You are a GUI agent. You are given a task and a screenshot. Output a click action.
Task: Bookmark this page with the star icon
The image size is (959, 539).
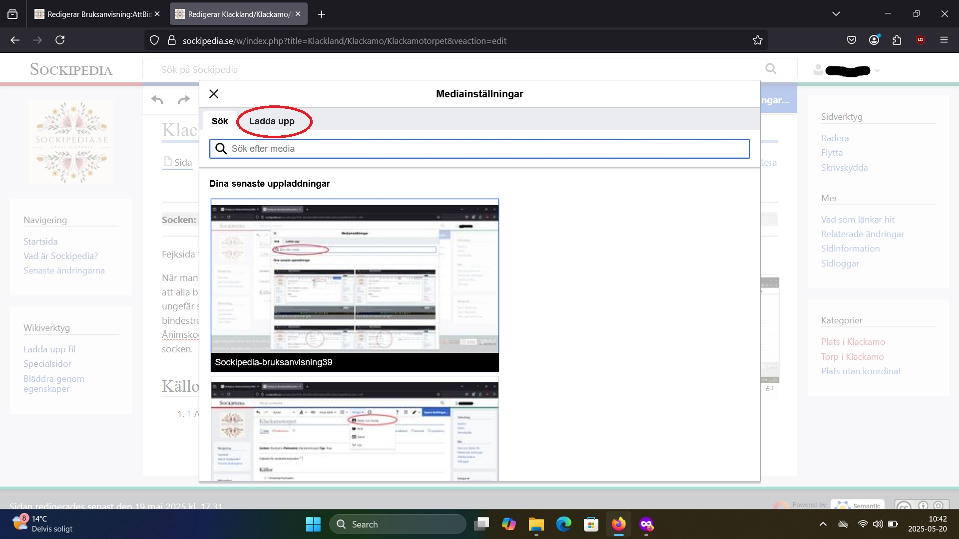click(x=758, y=40)
